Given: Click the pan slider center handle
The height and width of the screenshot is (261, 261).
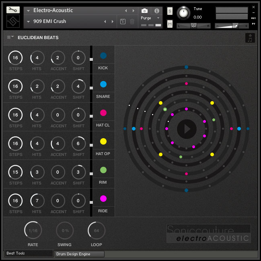Looking at the screenshot, I should coord(193,26).
